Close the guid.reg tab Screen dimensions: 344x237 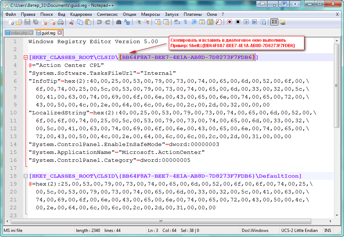pyautogui.click(x=60, y=33)
